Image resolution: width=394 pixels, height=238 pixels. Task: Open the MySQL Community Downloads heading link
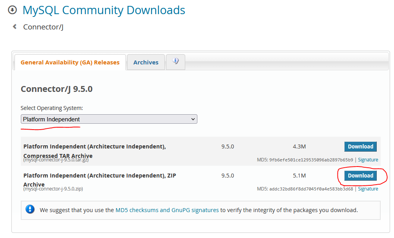click(104, 10)
